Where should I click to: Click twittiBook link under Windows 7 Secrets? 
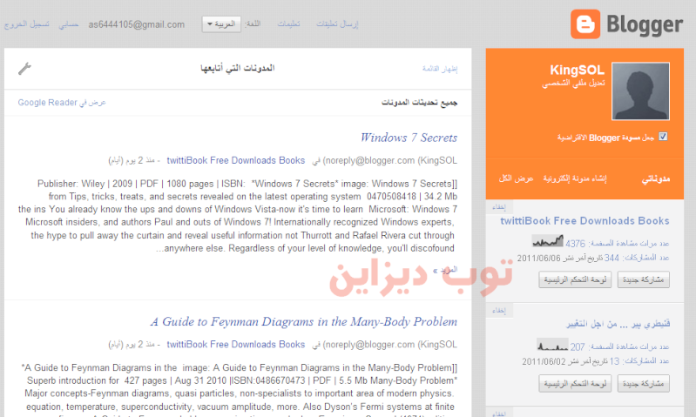coord(236,160)
